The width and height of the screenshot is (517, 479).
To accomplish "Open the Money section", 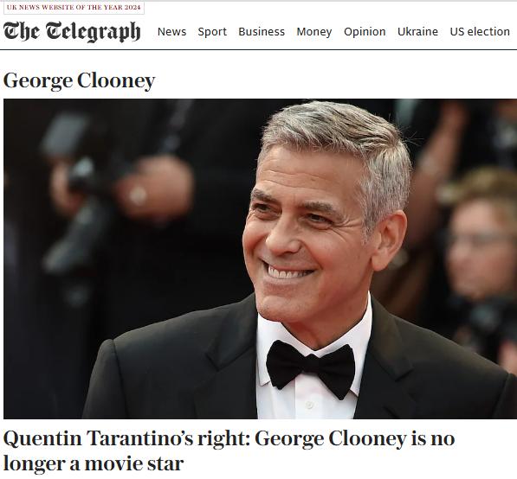I will (313, 32).
